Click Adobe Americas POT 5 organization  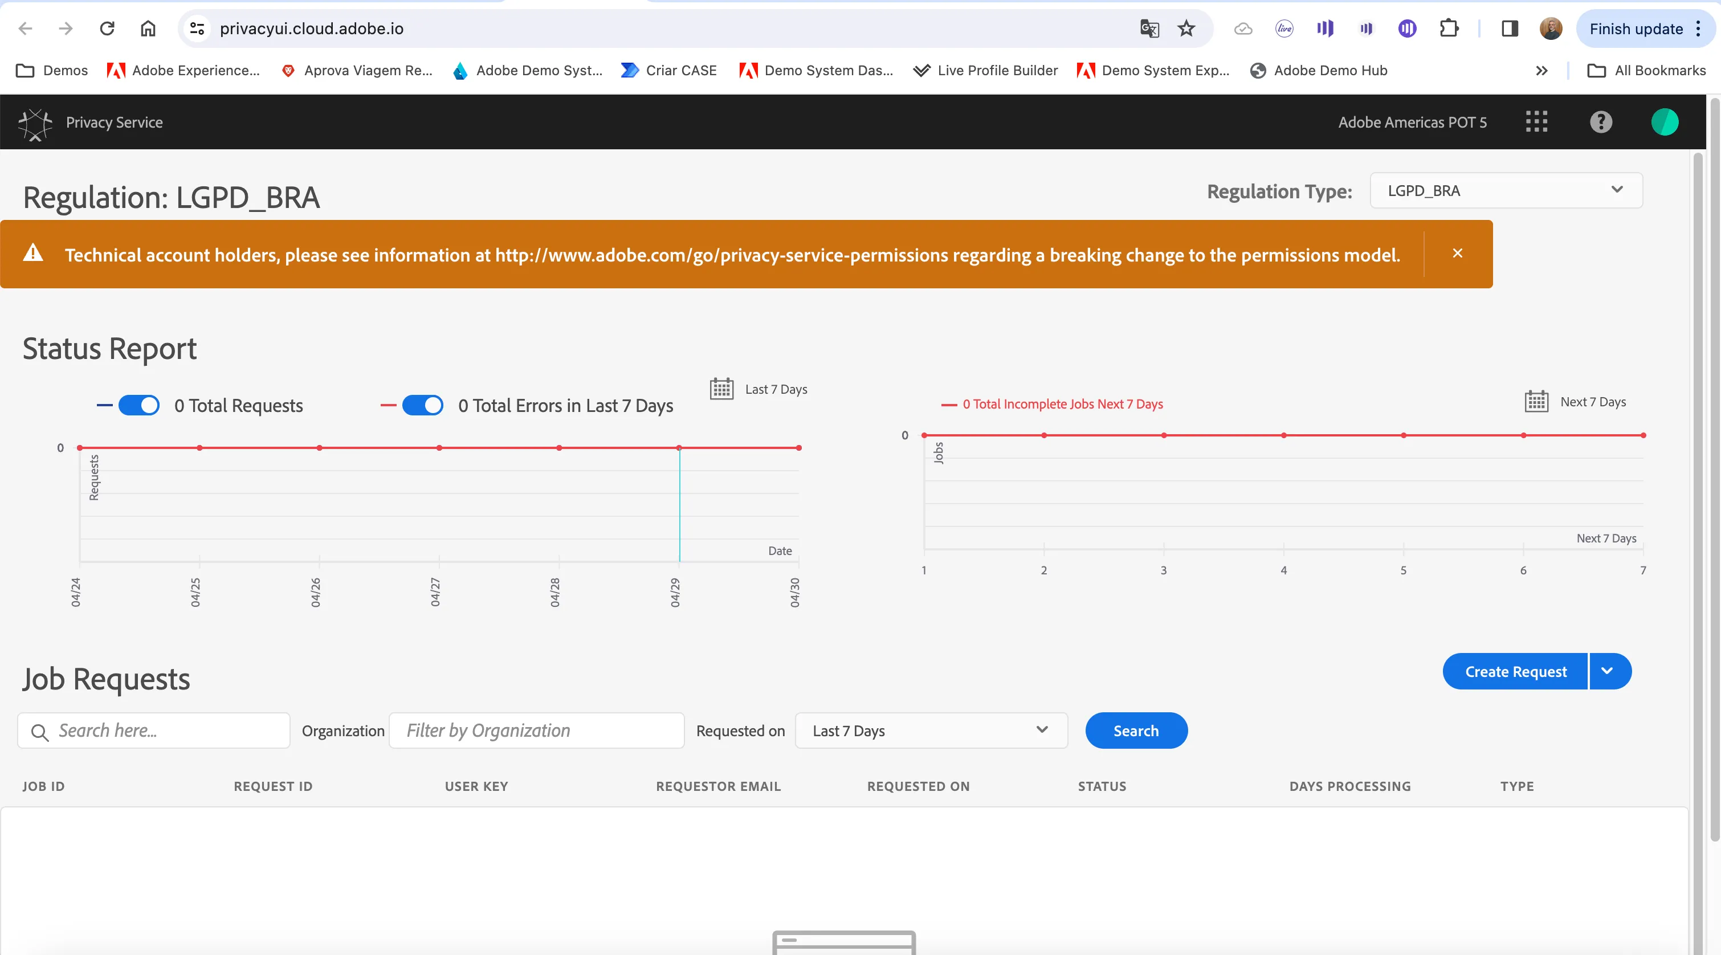1412,122
